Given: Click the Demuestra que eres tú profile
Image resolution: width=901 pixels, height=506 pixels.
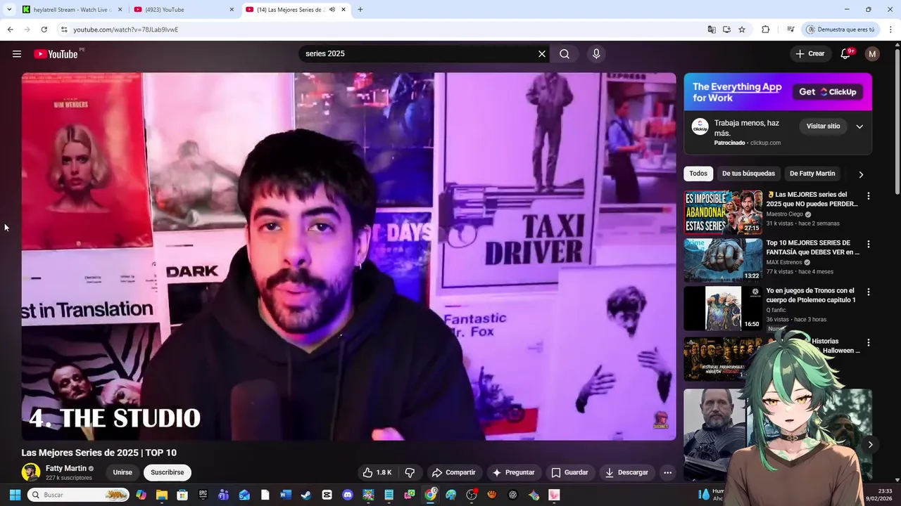Looking at the screenshot, I should (840, 30).
